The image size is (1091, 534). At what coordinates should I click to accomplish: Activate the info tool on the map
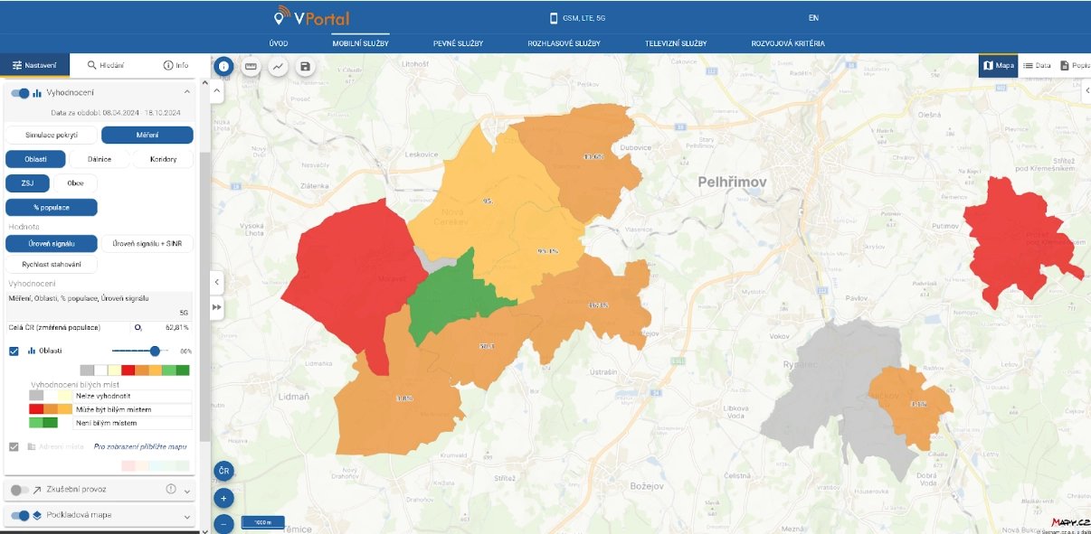223,64
